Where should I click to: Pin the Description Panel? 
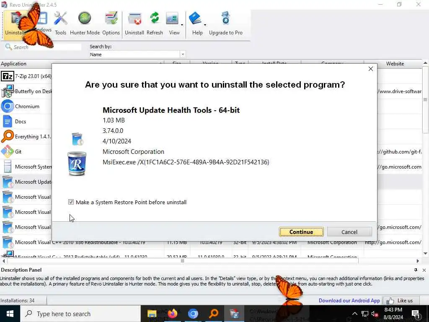coord(416,270)
